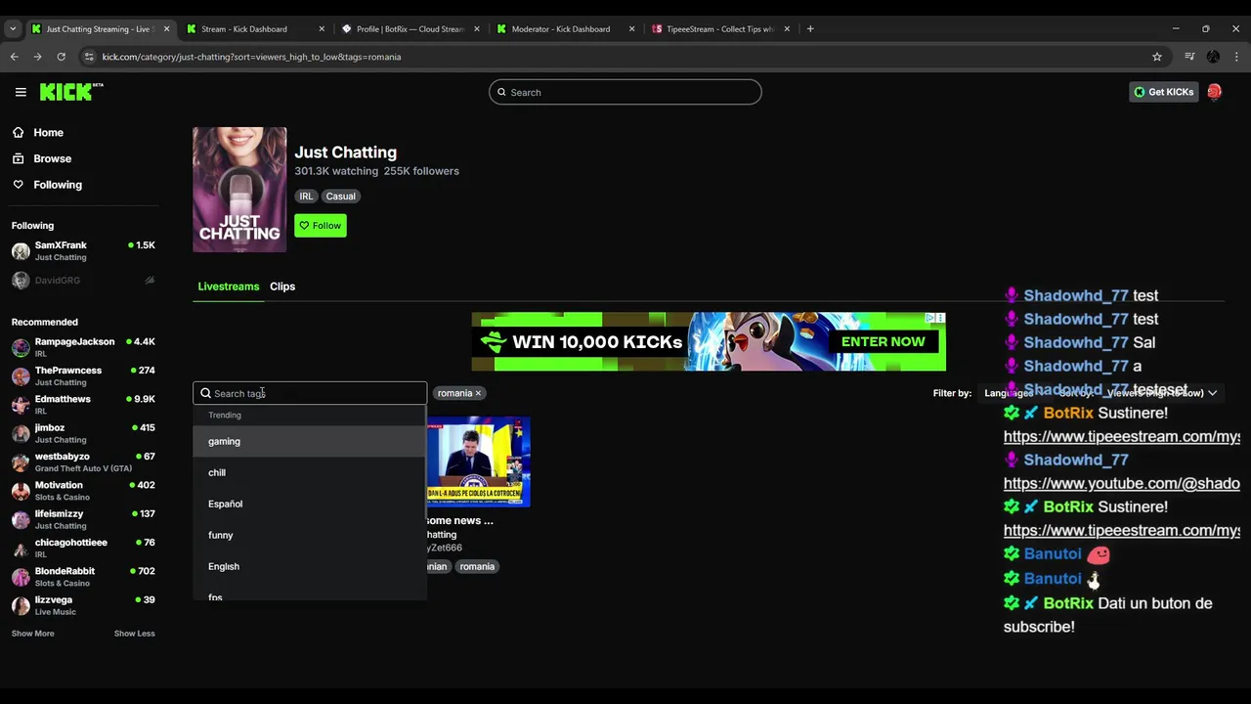1251x704 pixels.
Task: Select chill from trending tags
Action: (x=310, y=472)
